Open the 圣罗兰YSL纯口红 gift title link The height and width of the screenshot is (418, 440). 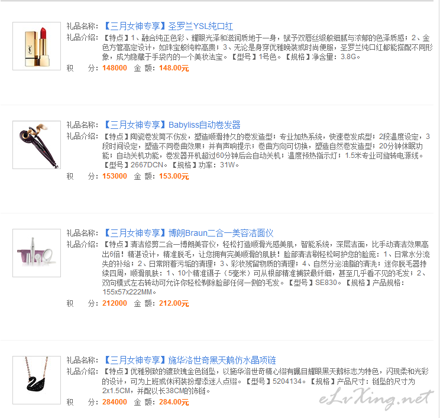tap(169, 26)
